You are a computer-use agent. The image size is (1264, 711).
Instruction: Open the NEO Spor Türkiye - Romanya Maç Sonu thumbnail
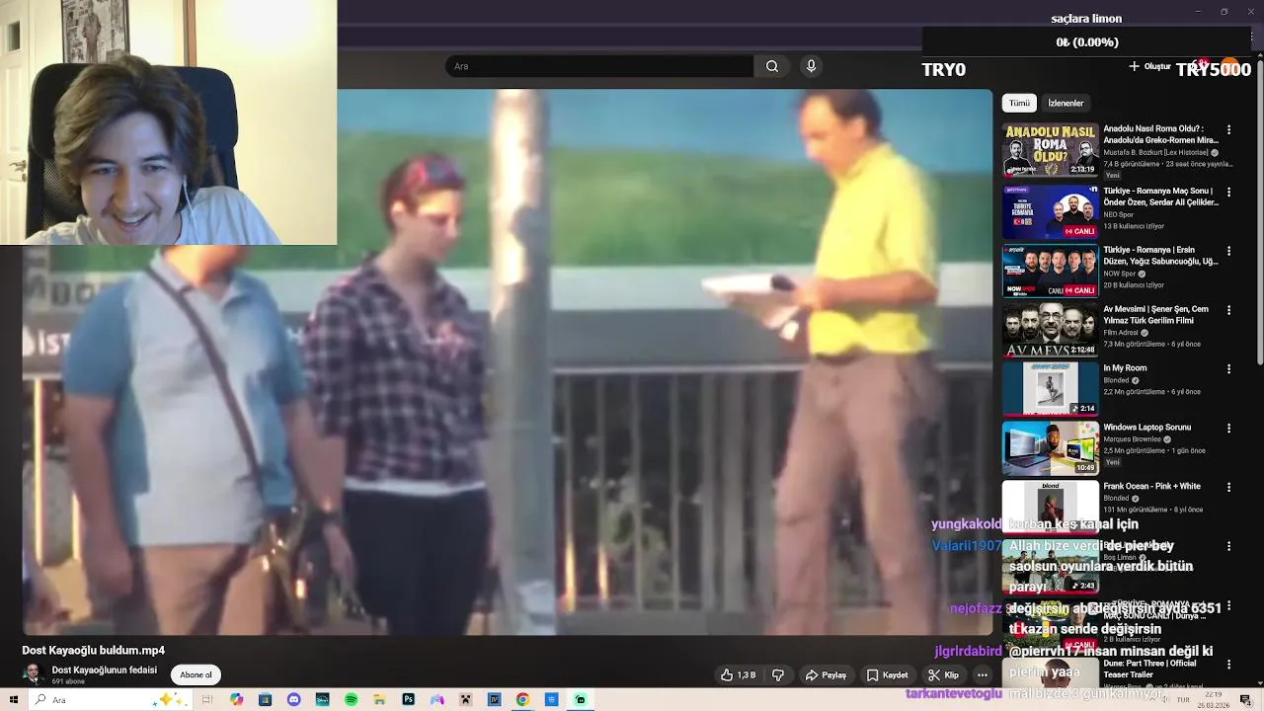(x=1051, y=211)
